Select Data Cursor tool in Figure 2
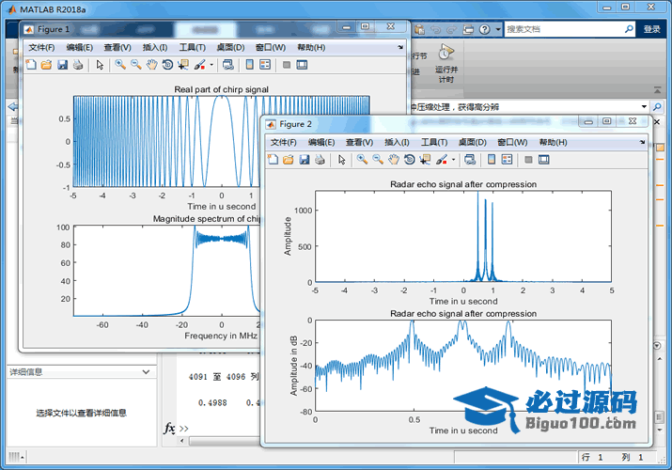Image resolution: width=672 pixels, height=470 pixels. tap(425, 160)
